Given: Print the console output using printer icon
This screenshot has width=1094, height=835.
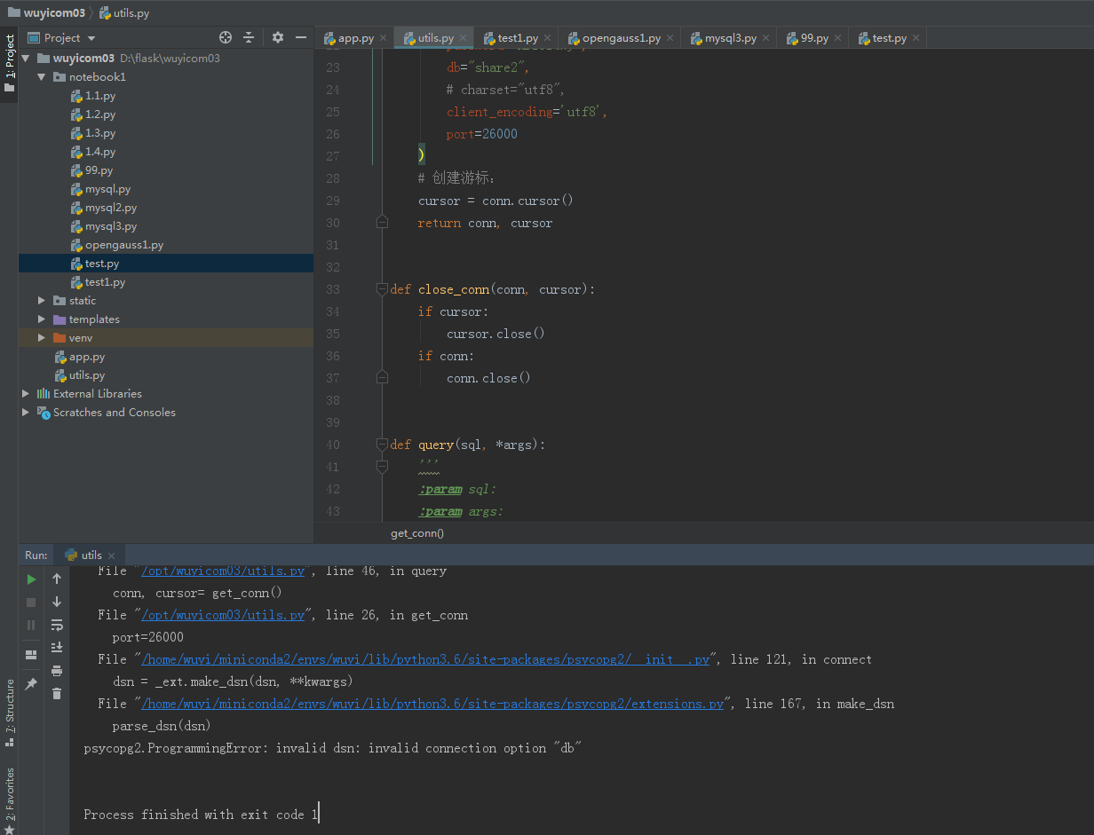Looking at the screenshot, I should [x=57, y=671].
